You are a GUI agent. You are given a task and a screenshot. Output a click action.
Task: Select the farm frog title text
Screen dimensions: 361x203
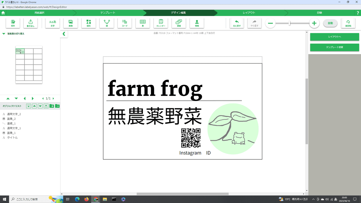[x=155, y=89]
